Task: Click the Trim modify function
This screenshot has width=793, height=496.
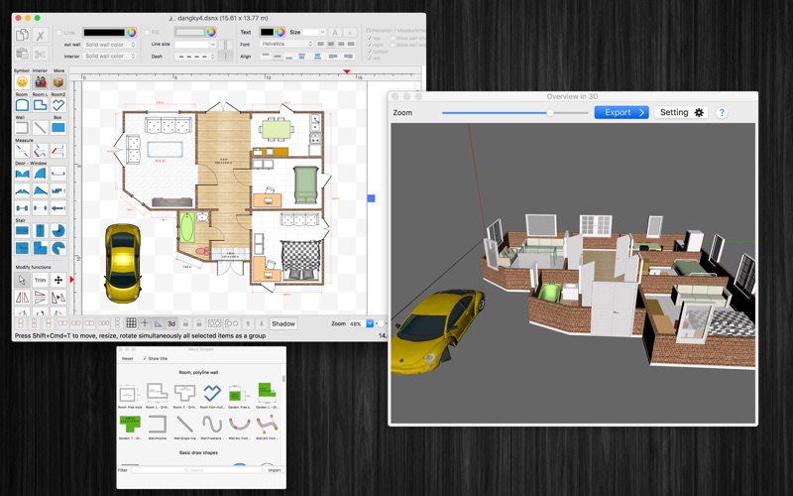Action: click(x=40, y=280)
